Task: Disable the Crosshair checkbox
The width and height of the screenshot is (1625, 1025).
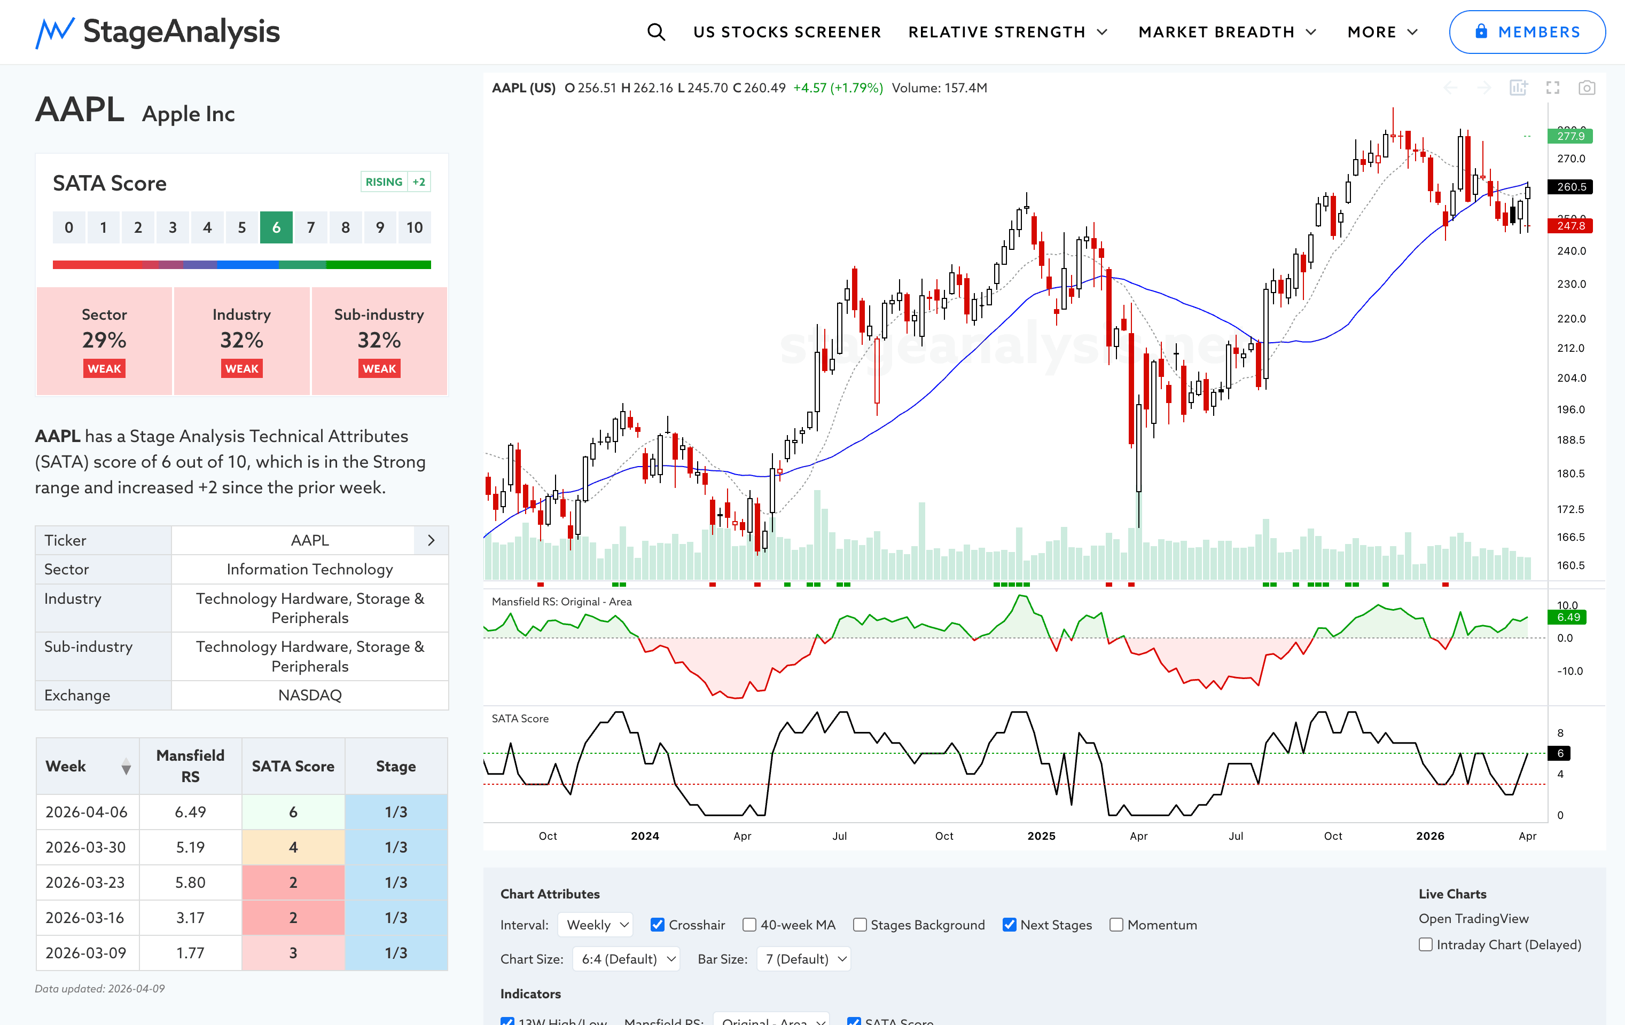Action: click(657, 925)
